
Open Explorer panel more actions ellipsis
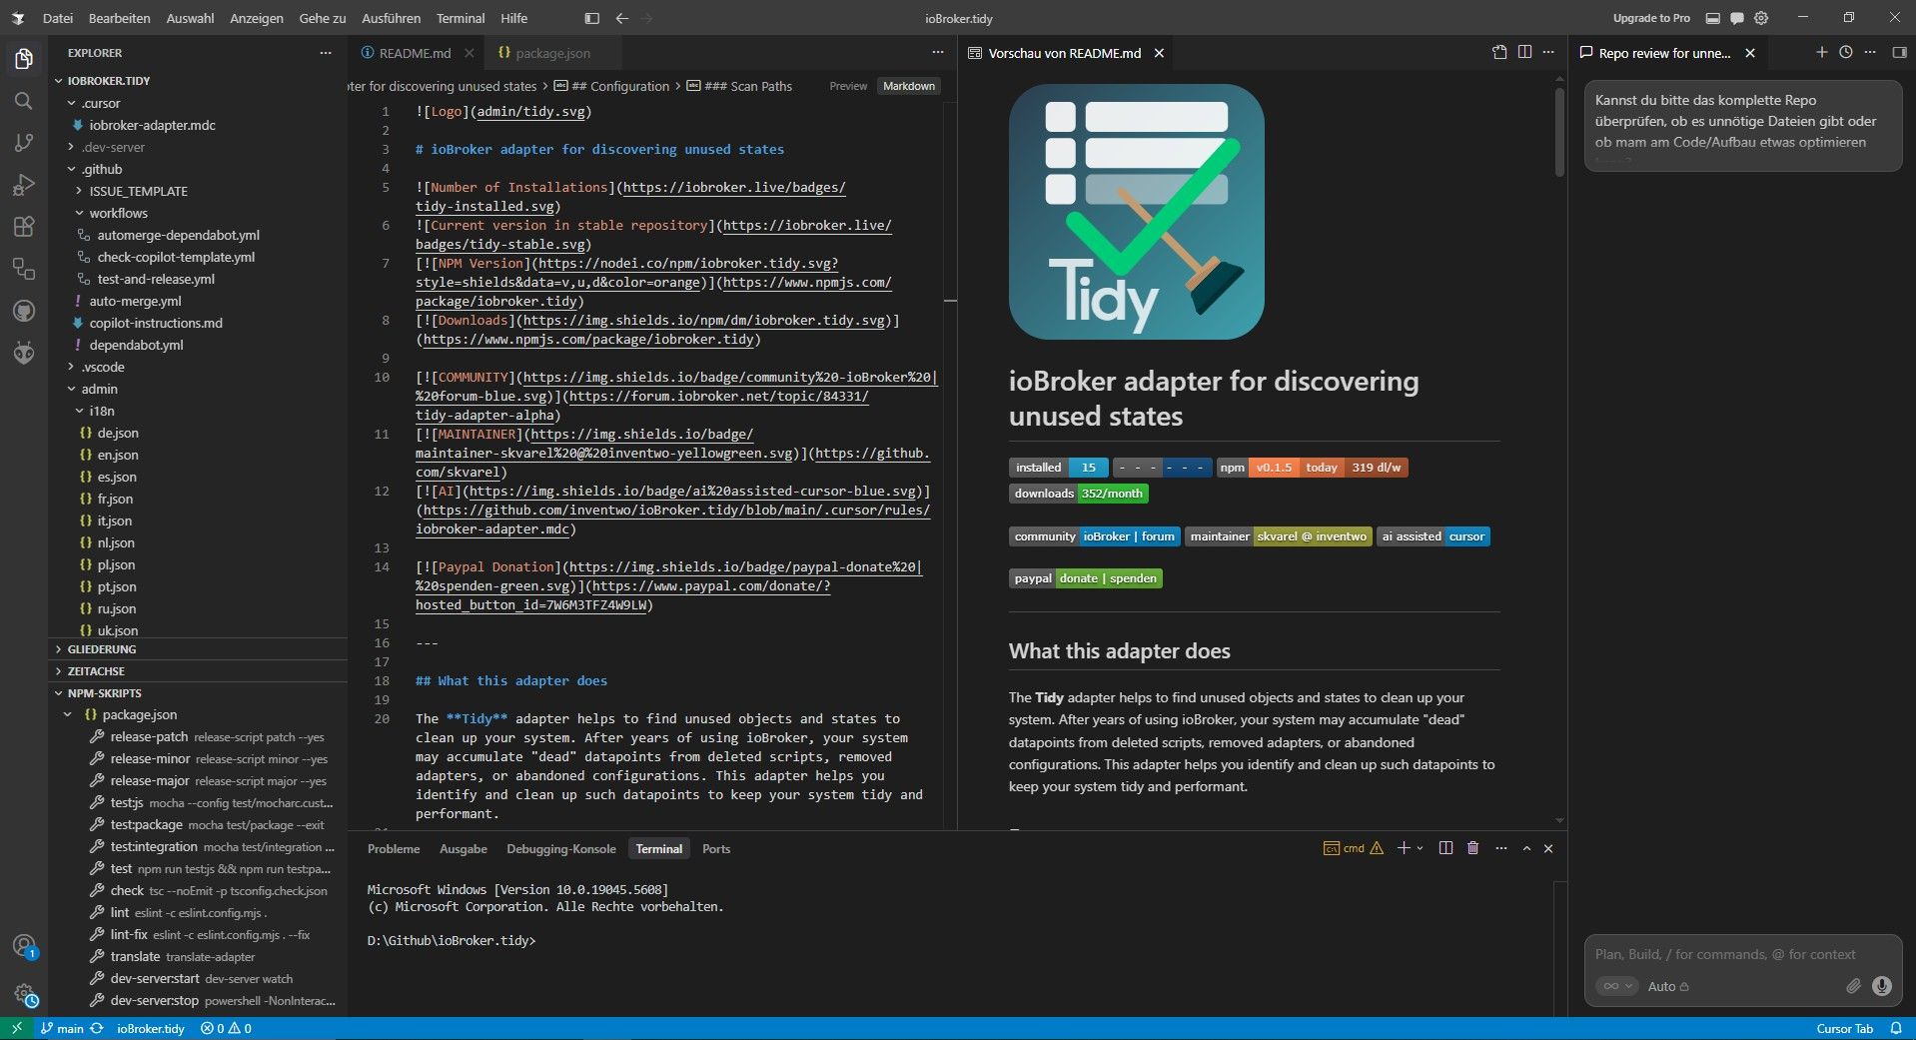(326, 53)
